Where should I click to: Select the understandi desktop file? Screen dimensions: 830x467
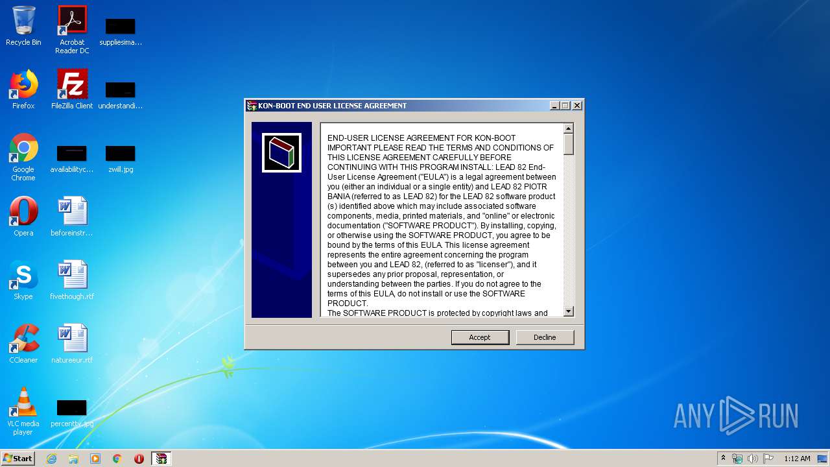(121, 95)
